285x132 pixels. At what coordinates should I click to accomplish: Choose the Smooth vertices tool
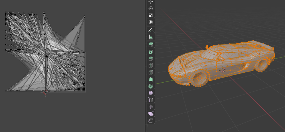(x=151, y=93)
